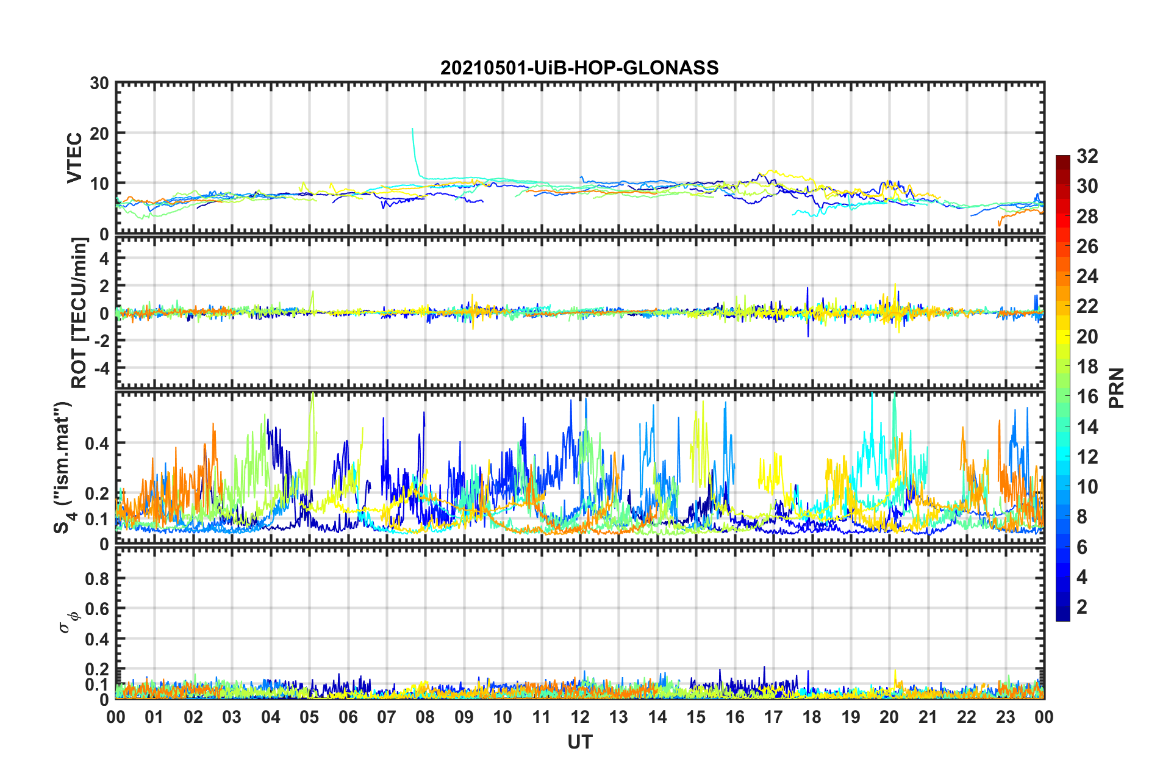Select the "20" tick on the VTEC axis
The image size is (1160, 776).
point(99,134)
